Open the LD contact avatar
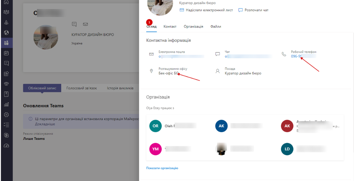 point(287,149)
